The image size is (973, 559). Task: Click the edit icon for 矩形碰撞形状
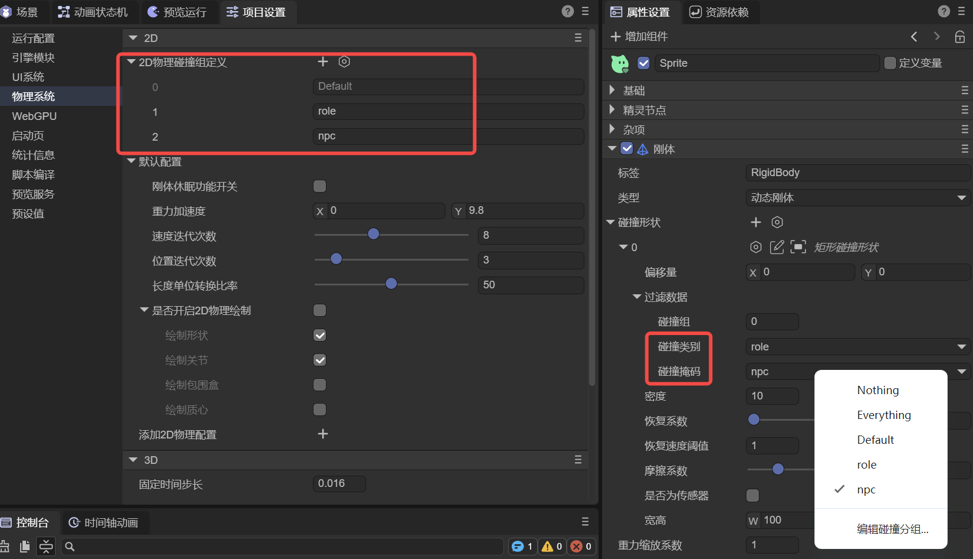777,247
